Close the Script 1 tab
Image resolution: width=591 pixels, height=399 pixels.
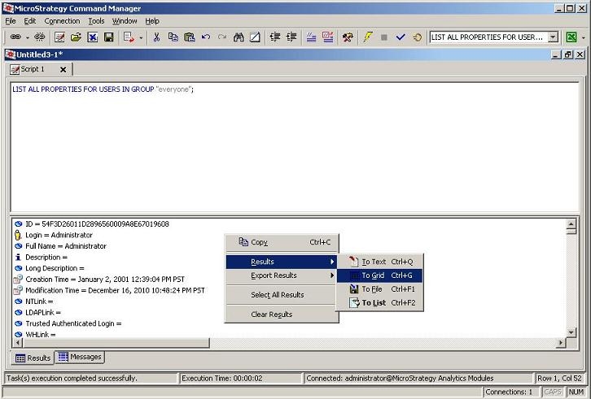[x=63, y=70]
